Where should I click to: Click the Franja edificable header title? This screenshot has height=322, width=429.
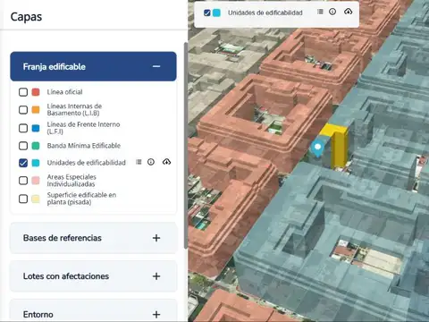pos(55,66)
